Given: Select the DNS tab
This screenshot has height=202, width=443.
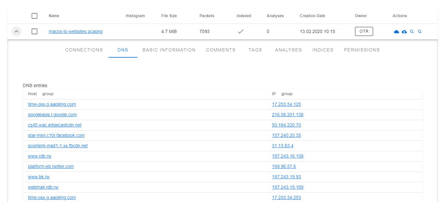Looking at the screenshot, I should click(123, 50).
